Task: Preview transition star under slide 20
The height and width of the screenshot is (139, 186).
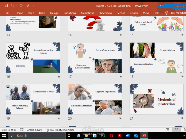Action: pos(120,118)
